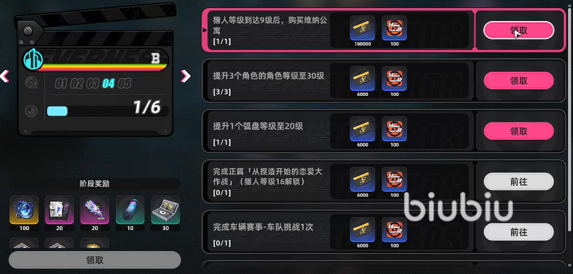The height and width of the screenshot is (274, 573).
Task: Click the case reward icon worth 30
Action: 165,210
